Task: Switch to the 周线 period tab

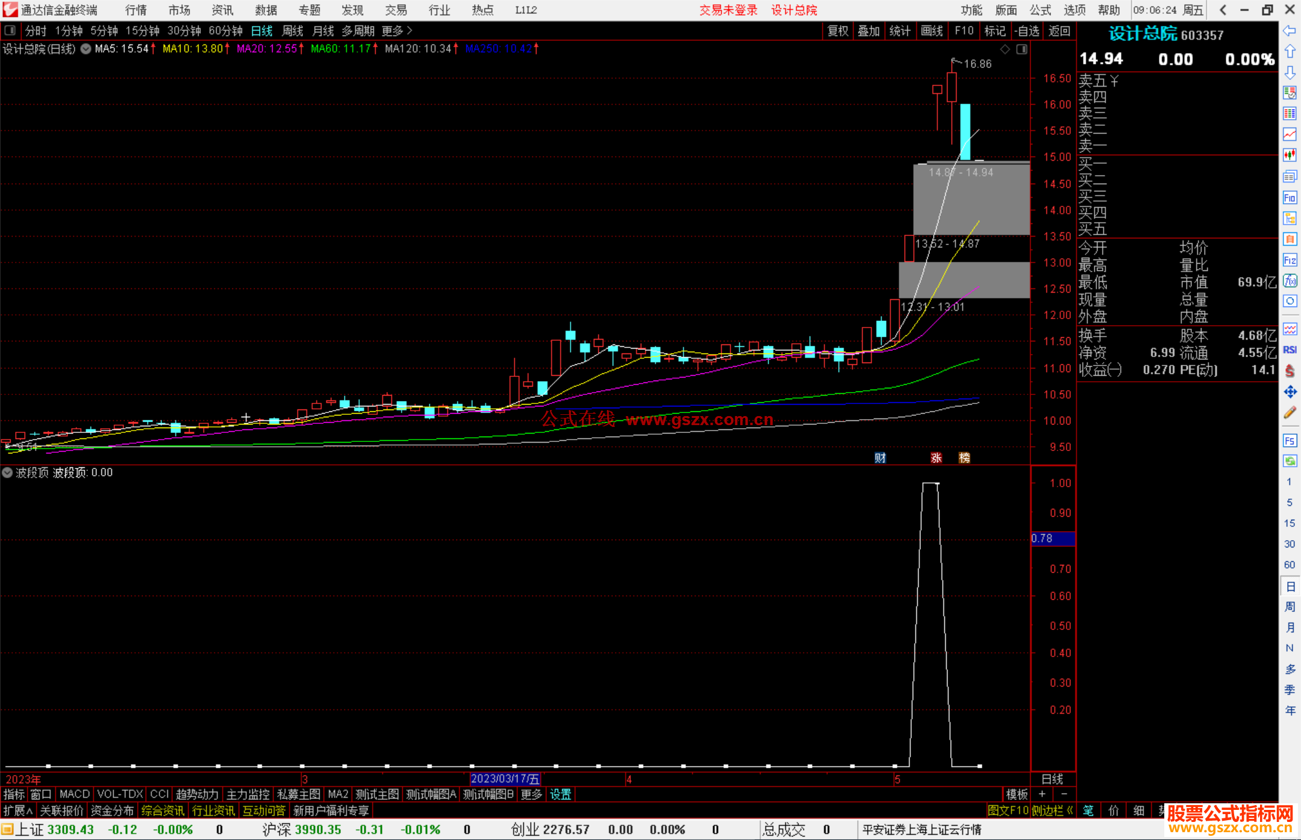Action: (x=293, y=31)
